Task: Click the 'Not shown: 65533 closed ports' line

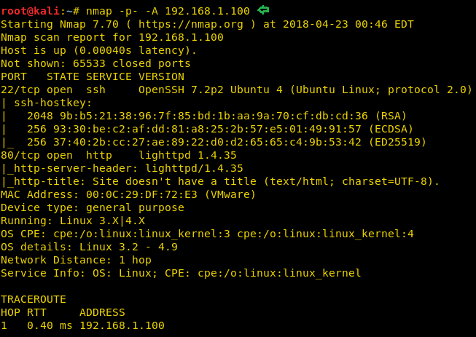Action: tap(95, 63)
